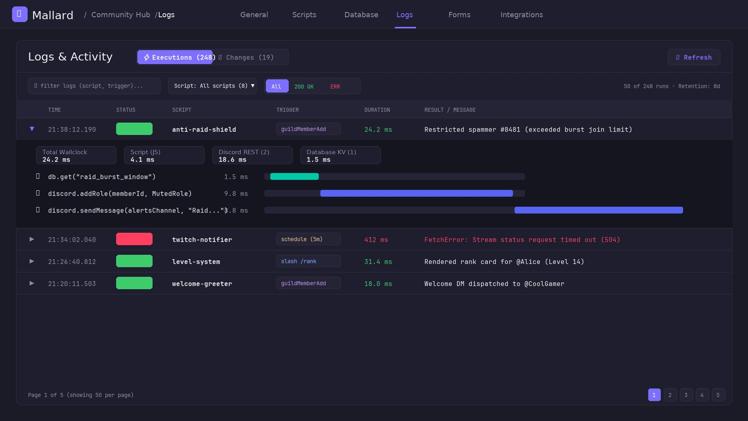Open the Database tab
The width and height of the screenshot is (748, 421).
[x=361, y=15]
